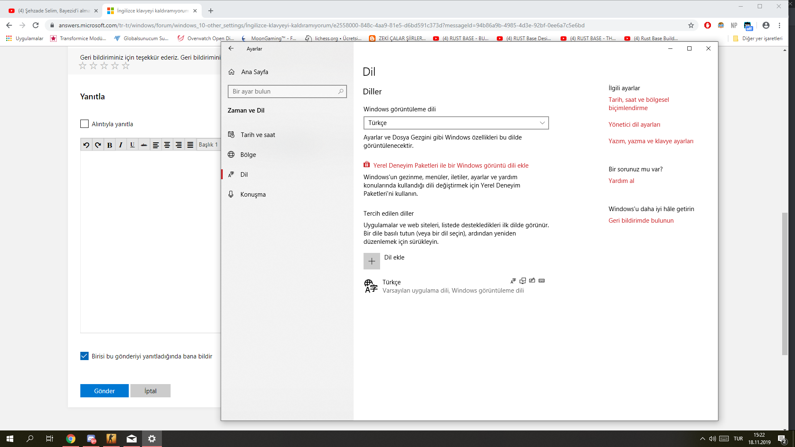Screen dimensions: 795x447
Task: Open Ana Sayfa home in Ayarlar
Action: tap(254, 72)
